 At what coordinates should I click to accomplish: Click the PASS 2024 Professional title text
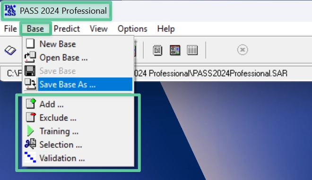point(63,11)
